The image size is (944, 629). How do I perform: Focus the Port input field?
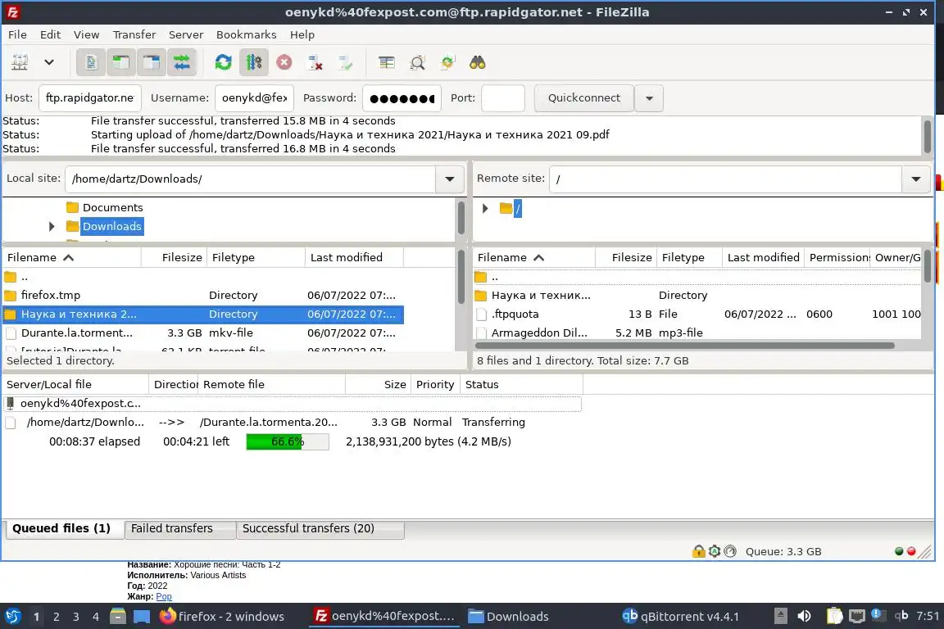[x=502, y=97]
